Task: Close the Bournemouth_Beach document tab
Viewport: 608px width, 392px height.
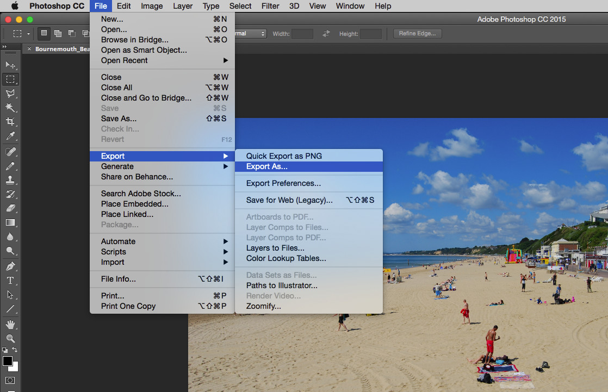Action: (x=29, y=49)
